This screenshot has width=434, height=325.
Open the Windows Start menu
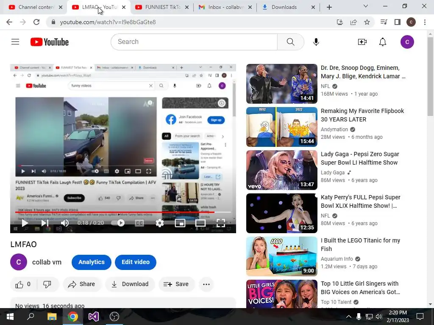coord(10,317)
